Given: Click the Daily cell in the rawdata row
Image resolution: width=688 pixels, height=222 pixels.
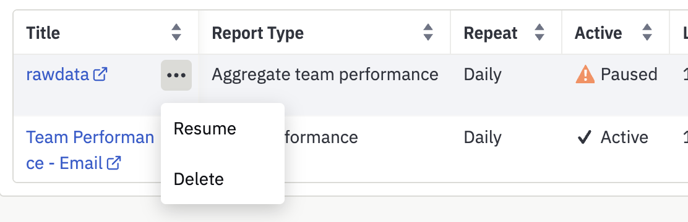Looking at the screenshot, I should pyautogui.click(x=482, y=75).
